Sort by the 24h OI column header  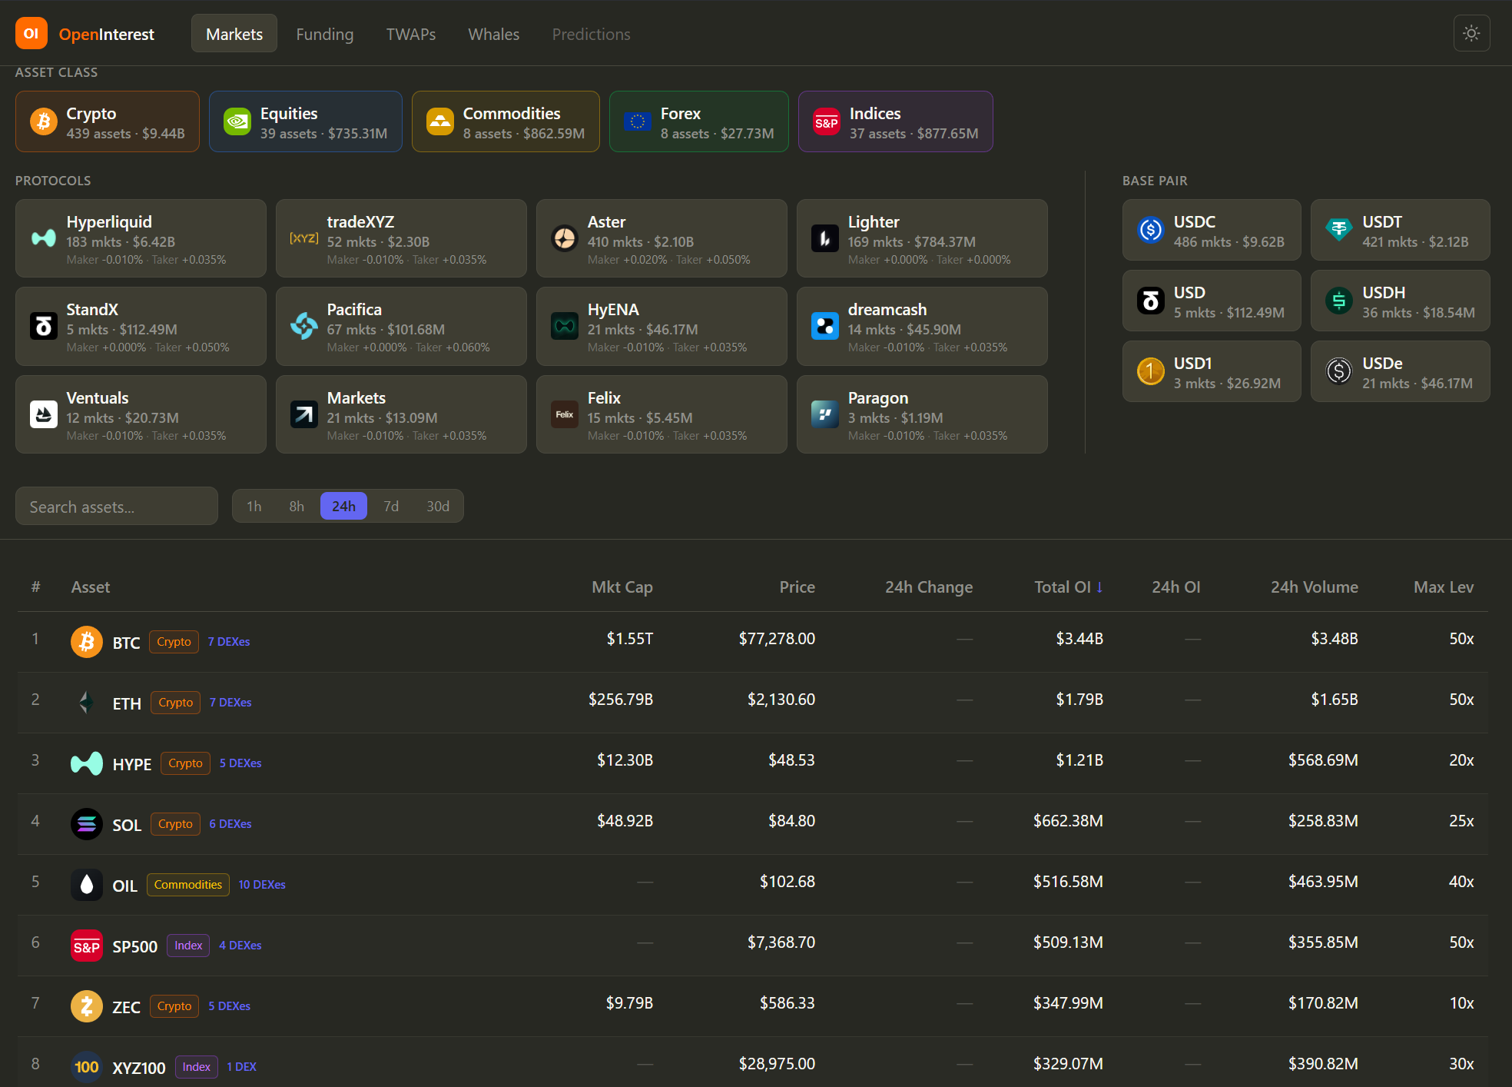click(1176, 587)
